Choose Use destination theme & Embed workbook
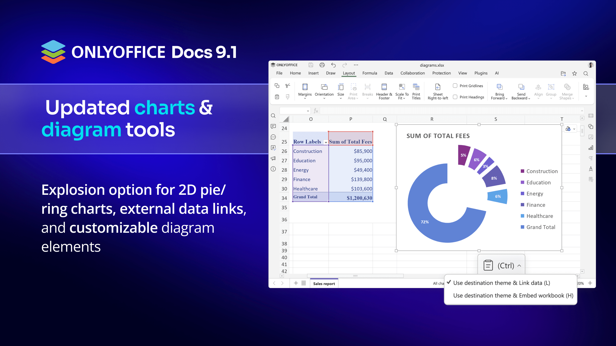 (513, 296)
